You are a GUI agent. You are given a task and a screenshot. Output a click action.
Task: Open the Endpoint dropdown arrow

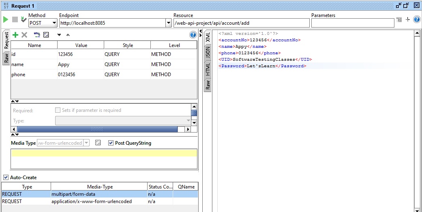169,23
